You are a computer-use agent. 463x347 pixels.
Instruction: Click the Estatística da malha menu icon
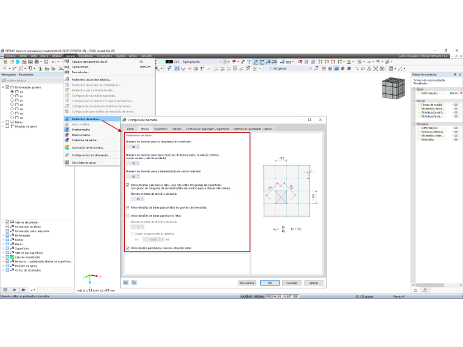pos(67,140)
